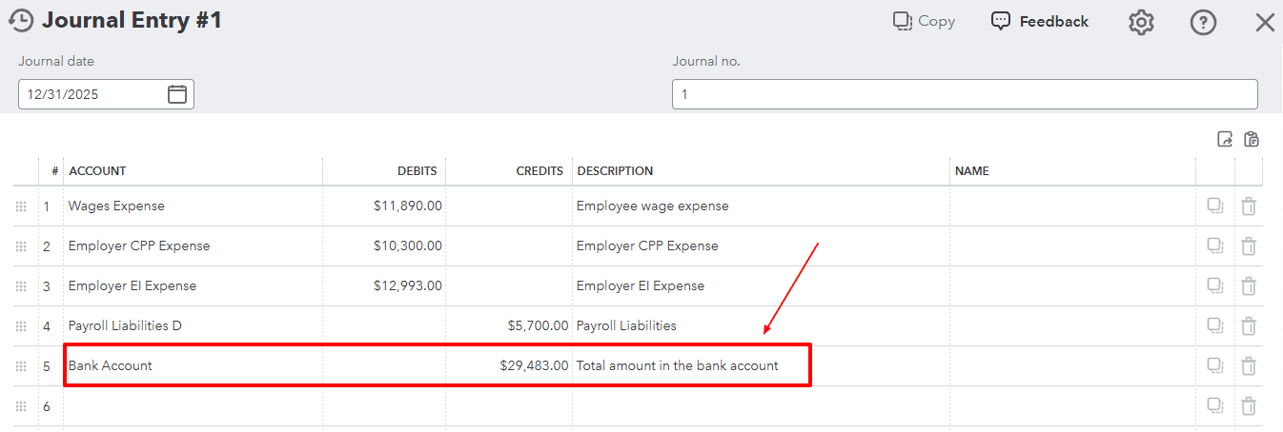The height and width of the screenshot is (432, 1283).
Task: Open the Feedback link
Action: coord(1040,21)
